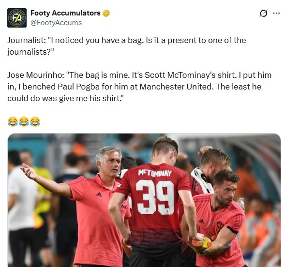
Task: Click the water bottles held by staff
Action: tap(203, 242)
